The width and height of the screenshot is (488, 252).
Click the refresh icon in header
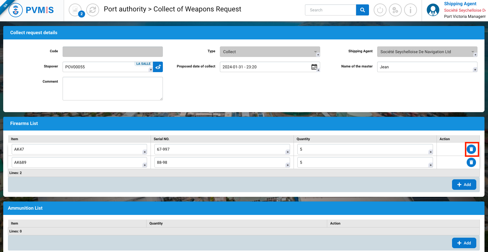93,10
